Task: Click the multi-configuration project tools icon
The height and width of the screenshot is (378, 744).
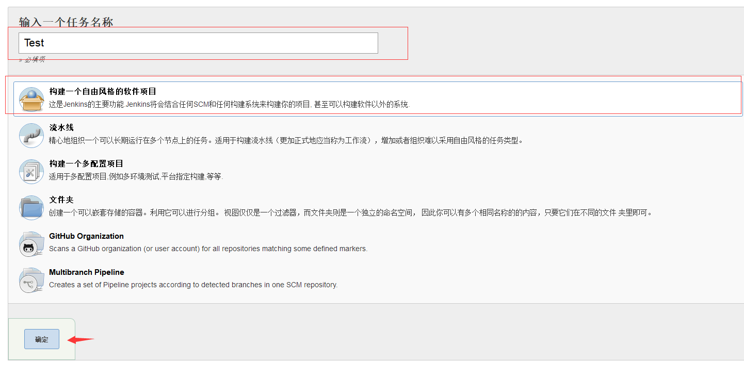Action: (31, 172)
